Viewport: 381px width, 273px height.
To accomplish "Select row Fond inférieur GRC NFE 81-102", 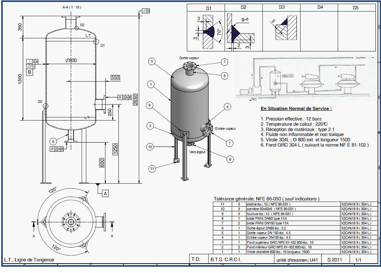I will (x=295, y=247).
